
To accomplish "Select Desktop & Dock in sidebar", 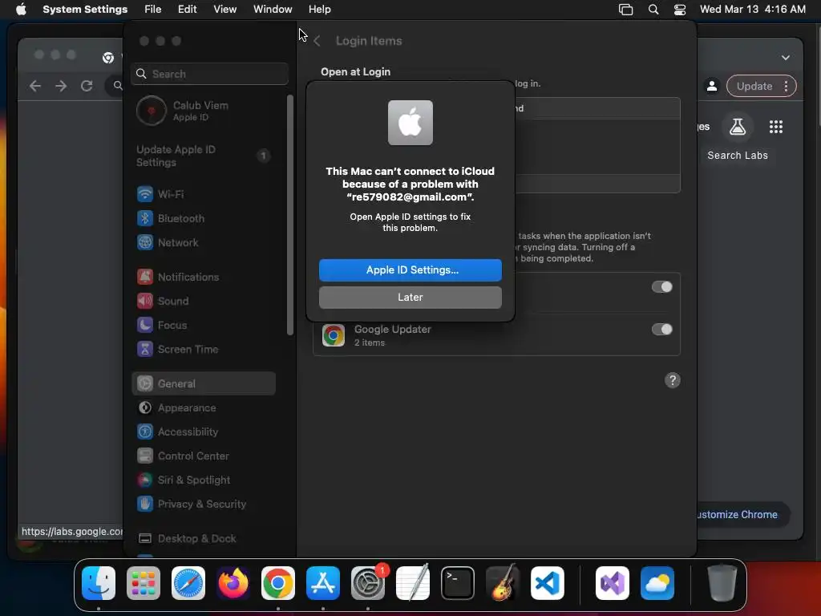I will [204, 539].
